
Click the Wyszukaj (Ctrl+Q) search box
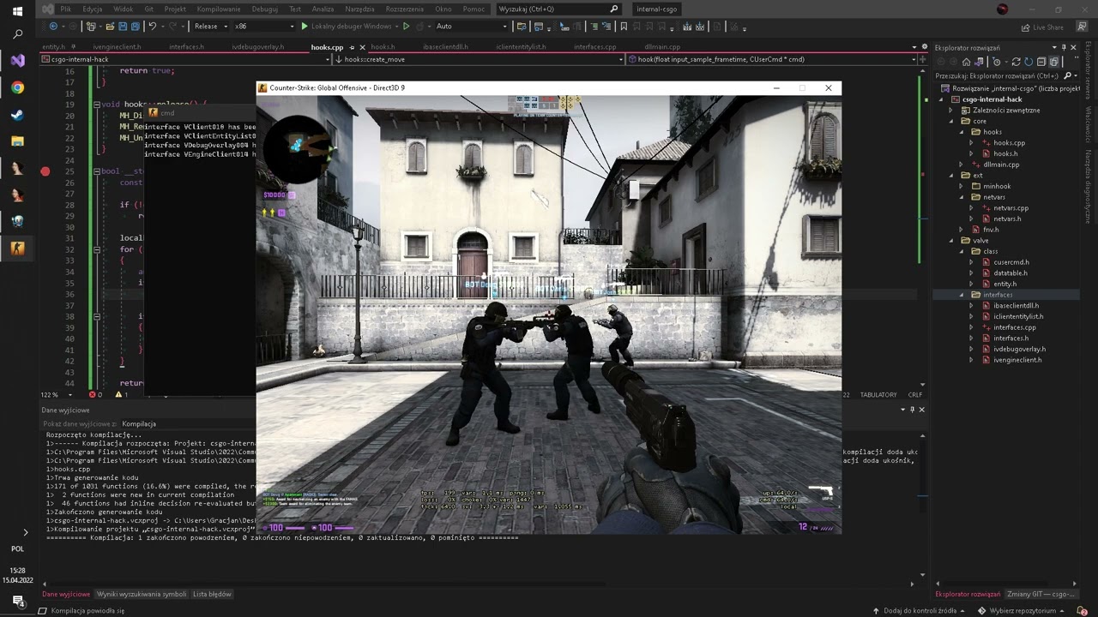pos(558,9)
